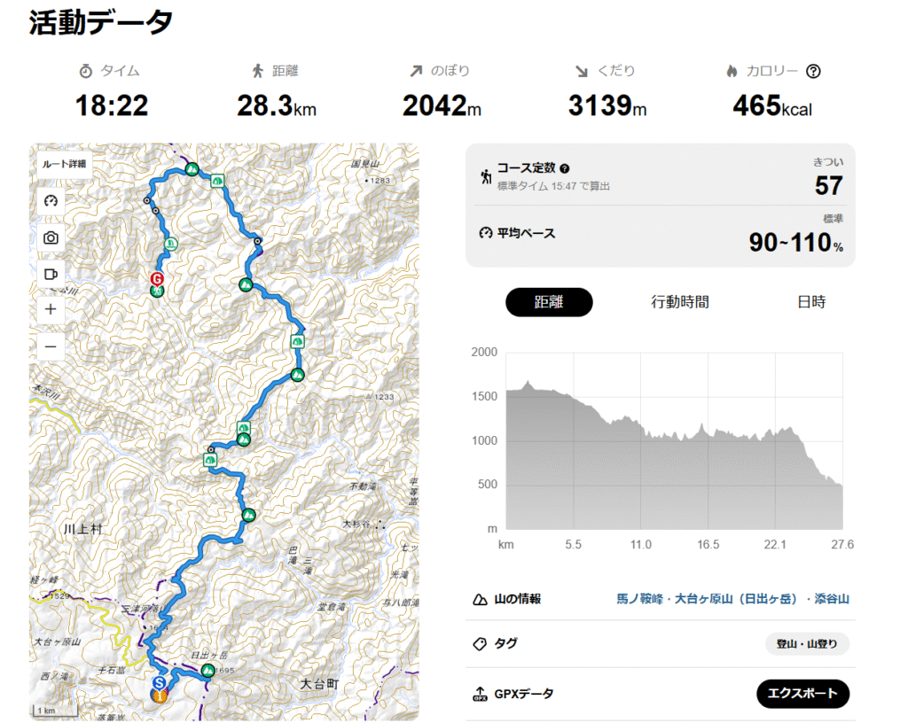Screen dimensions: 908x723
Task: Click the 登山・山登り tag chip
Action: coord(807,644)
